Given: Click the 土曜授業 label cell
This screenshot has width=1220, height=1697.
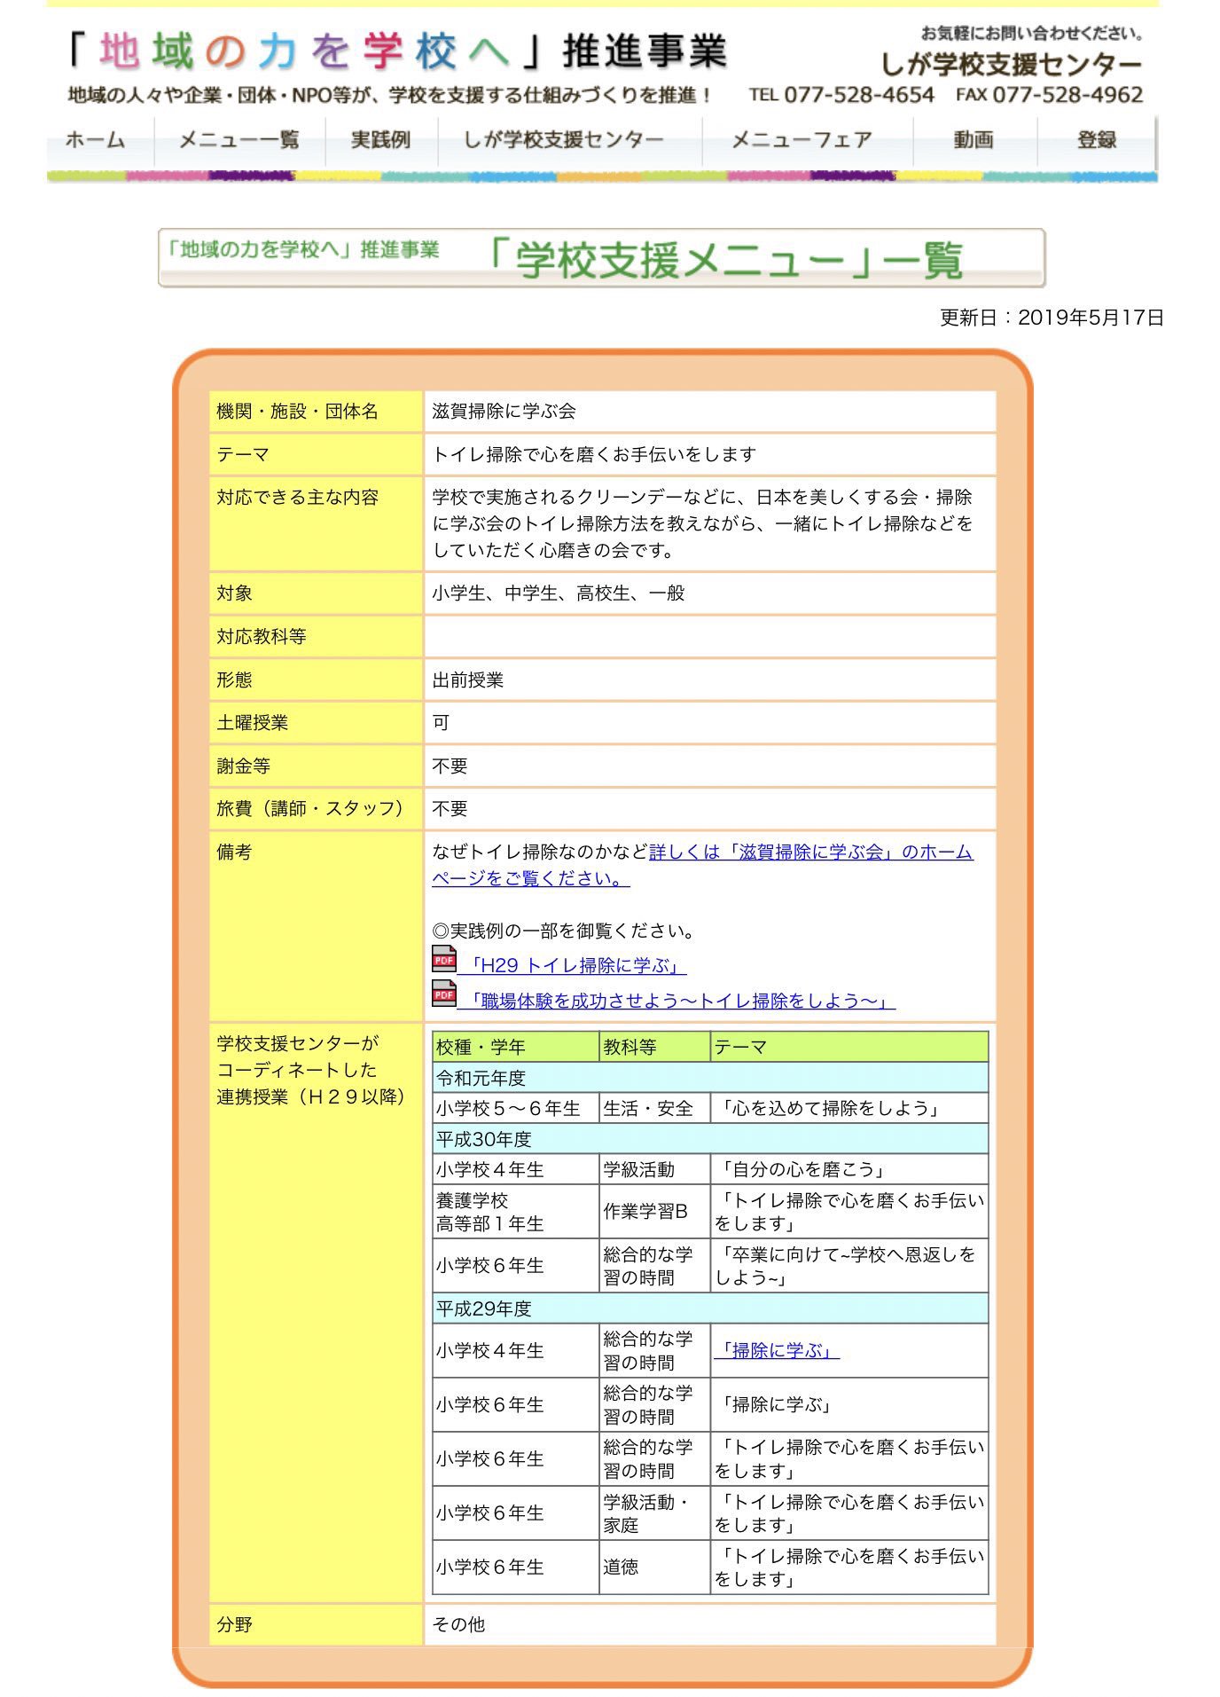Looking at the screenshot, I should pyautogui.click(x=317, y=723).
